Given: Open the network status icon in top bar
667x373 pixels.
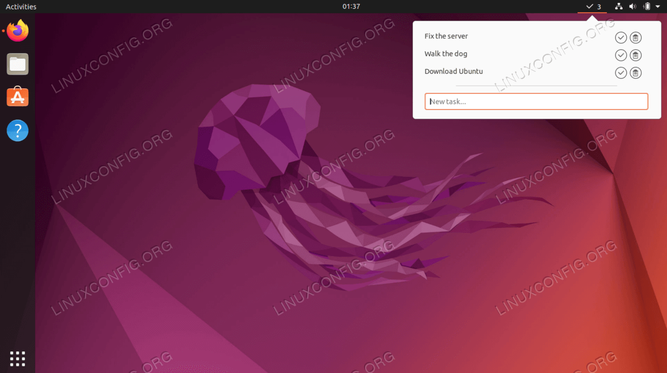Looking at the screenshot, I should [619, 7].
